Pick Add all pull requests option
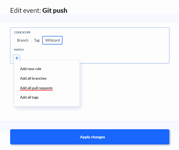Viewport: 179px width, 150px height. (36, 88)
